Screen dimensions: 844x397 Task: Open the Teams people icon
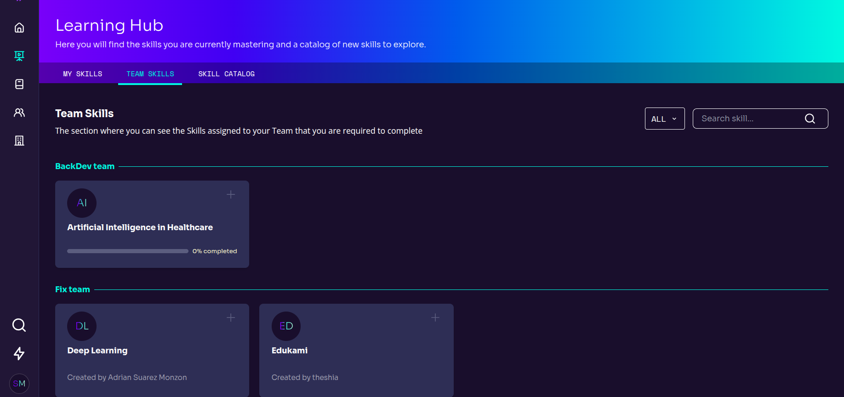point(19,113)
